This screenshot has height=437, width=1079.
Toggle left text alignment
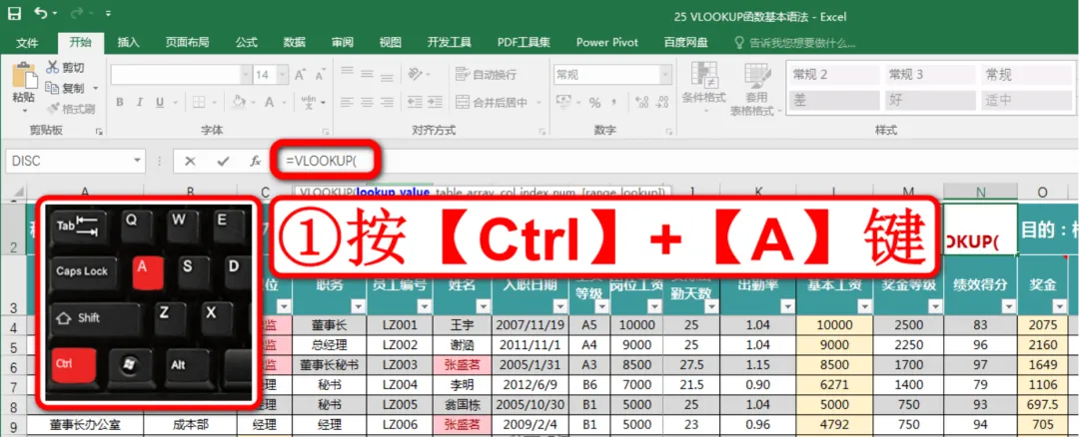(x=348, y=103)
